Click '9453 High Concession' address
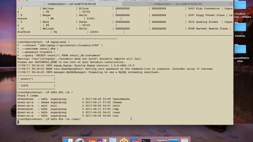 coord(204,8)
